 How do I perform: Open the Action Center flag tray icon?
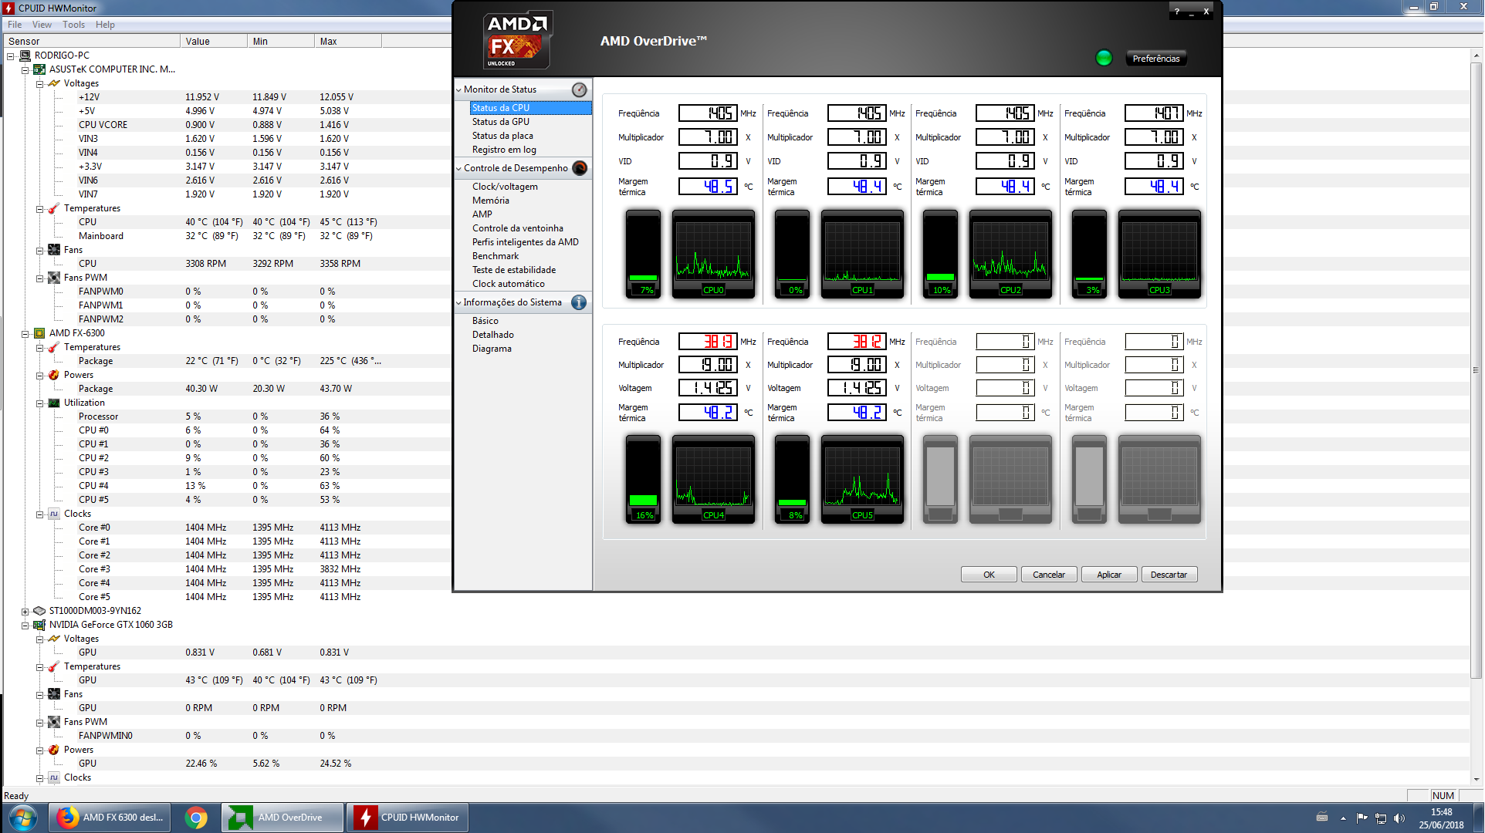(x=1362, y=818)
